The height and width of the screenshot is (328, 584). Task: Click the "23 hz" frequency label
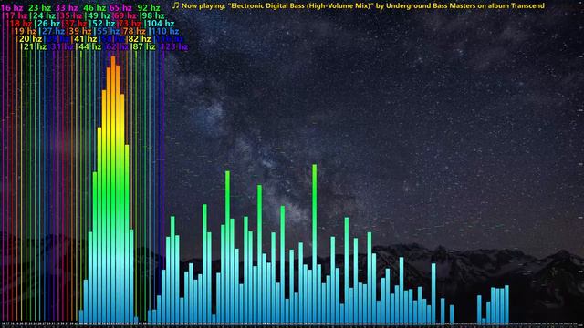coord(39,8)
